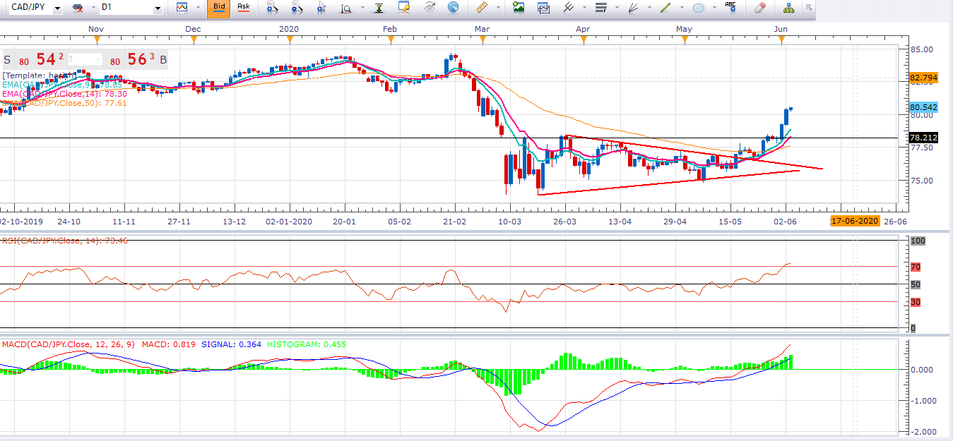Select the ellipse shape drawing tool

699,8
